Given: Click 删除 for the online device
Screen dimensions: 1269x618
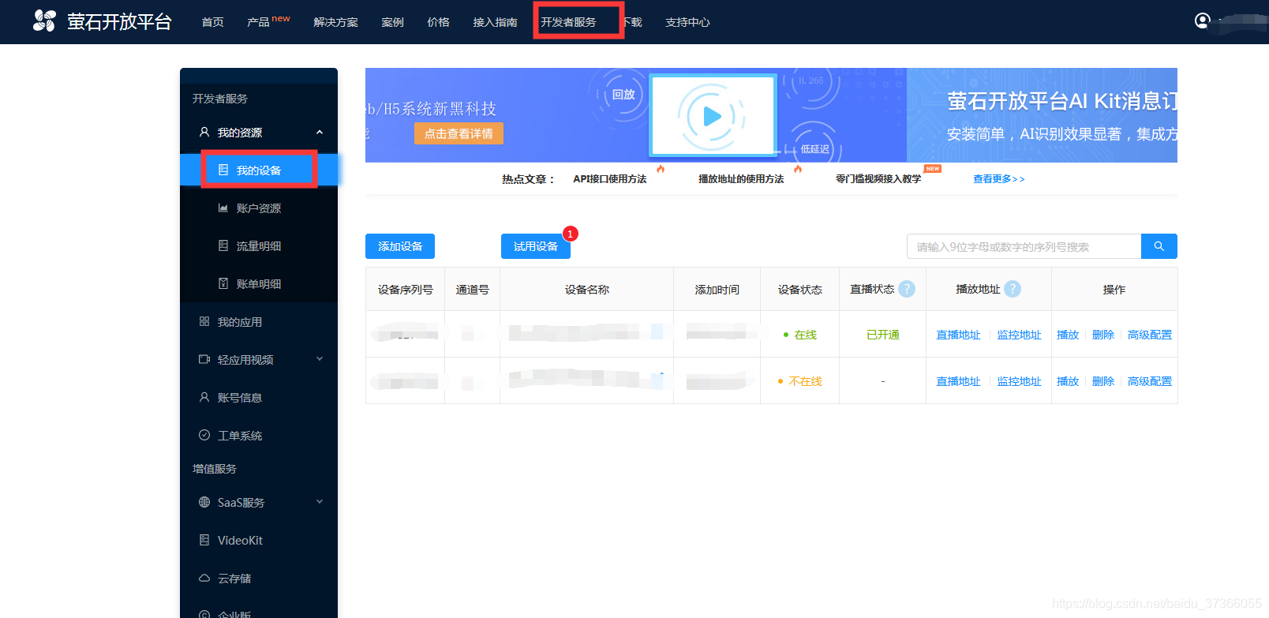Looking at the screenshot, I should pos(1103,335).
